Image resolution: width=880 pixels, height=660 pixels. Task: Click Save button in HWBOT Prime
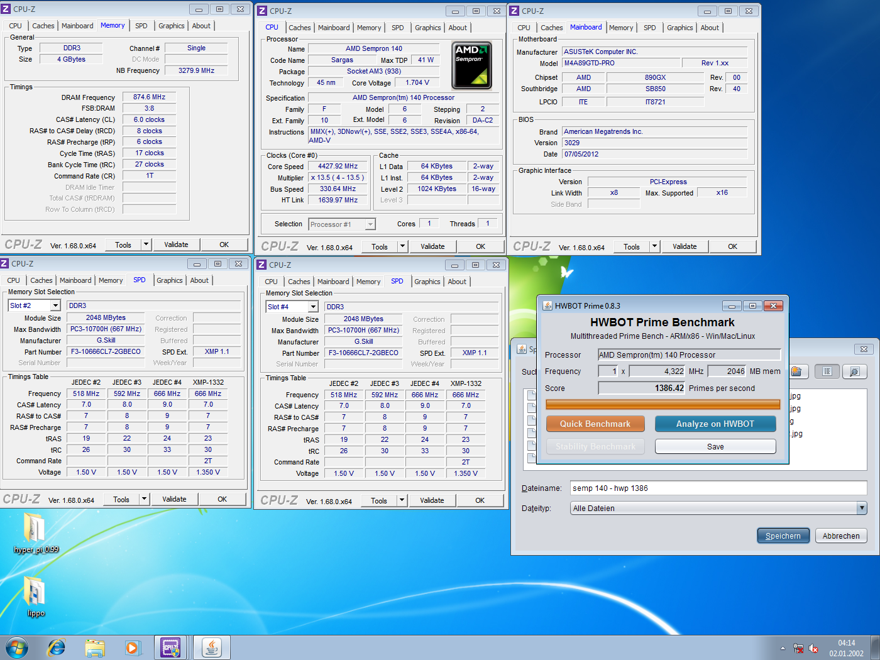(x=715, y=446)
